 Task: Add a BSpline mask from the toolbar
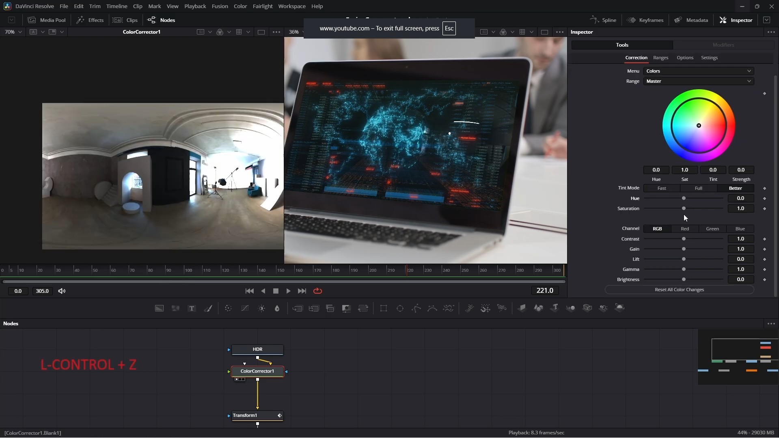432,308
